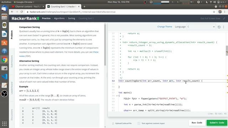Open the 'these notes' PDF link
This screenshot has width=228, height=128.
96,52
